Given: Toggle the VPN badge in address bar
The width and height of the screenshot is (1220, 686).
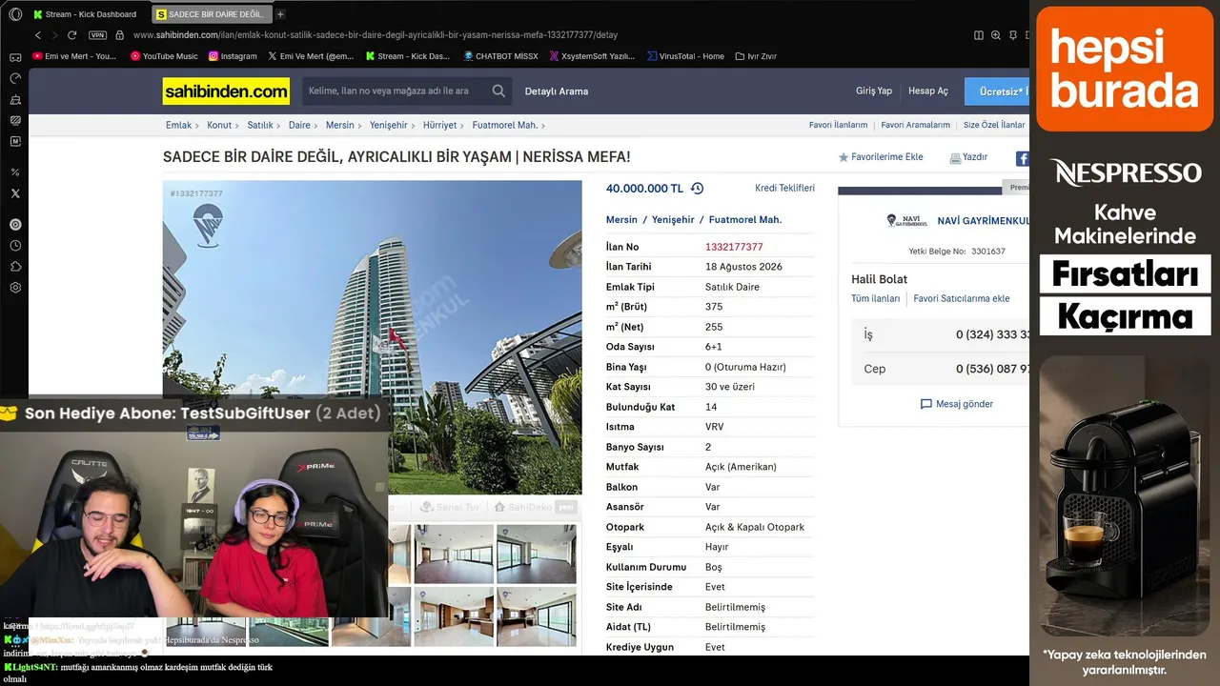Looking at the screenshot, I should coord(97,35).
